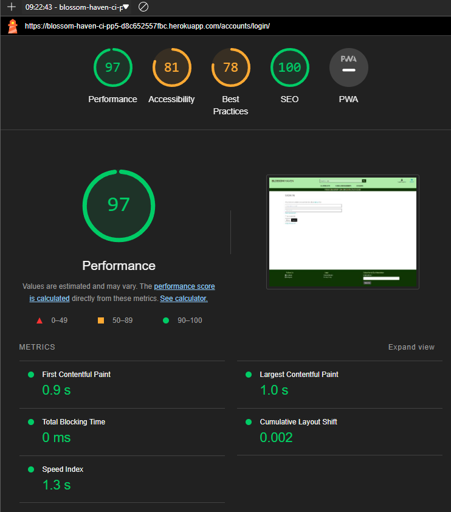Click the green dot beside Total Blocking Time
This screenshot has height=512, width=451.
[x=31, y=422]
